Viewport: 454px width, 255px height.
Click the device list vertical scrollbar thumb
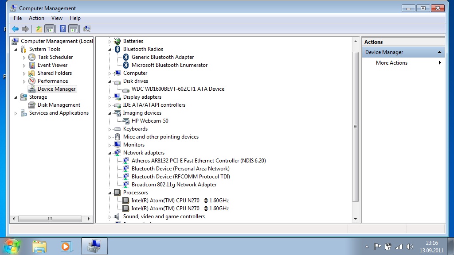tap(355, 127)
